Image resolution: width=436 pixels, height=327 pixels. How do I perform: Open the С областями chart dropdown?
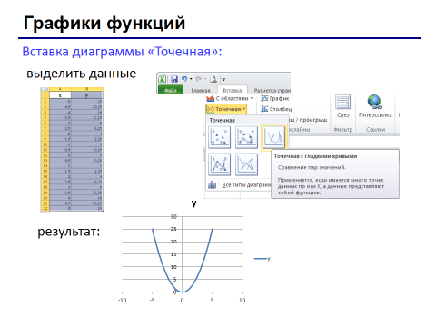pos(230,98)
